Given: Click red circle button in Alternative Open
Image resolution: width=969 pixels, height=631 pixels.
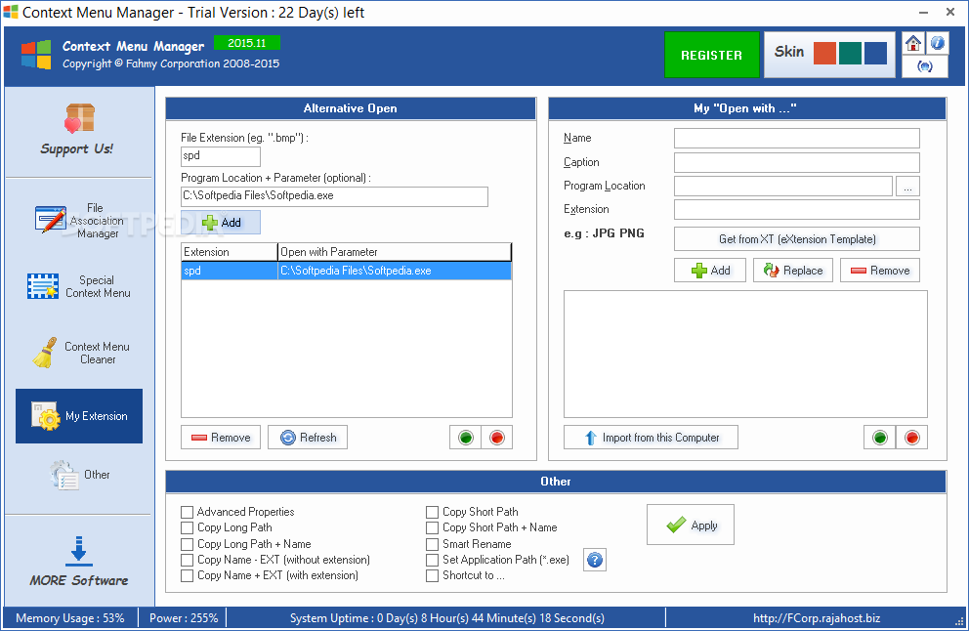Looking at the screenshot, I should click(x=497, y=438).
